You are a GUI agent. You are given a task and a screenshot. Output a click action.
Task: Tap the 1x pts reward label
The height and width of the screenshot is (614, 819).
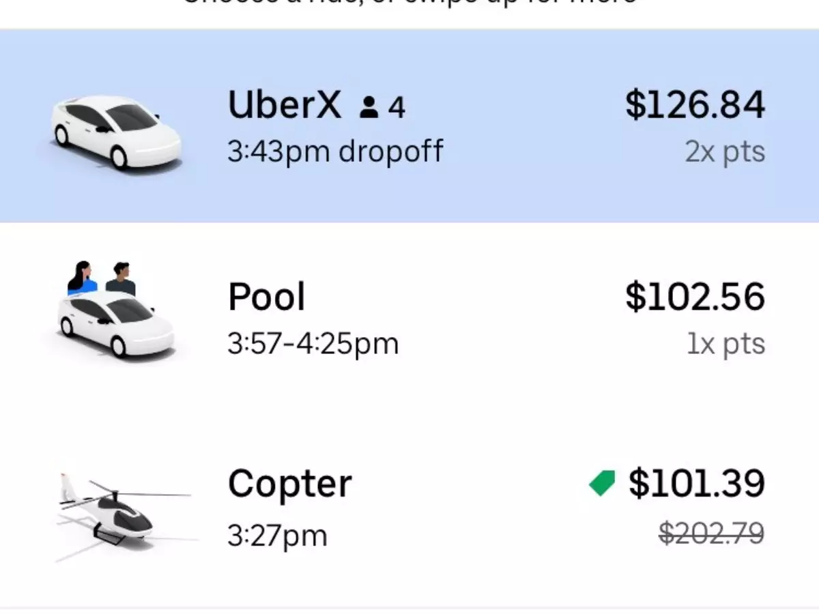[x=726, y=344]
